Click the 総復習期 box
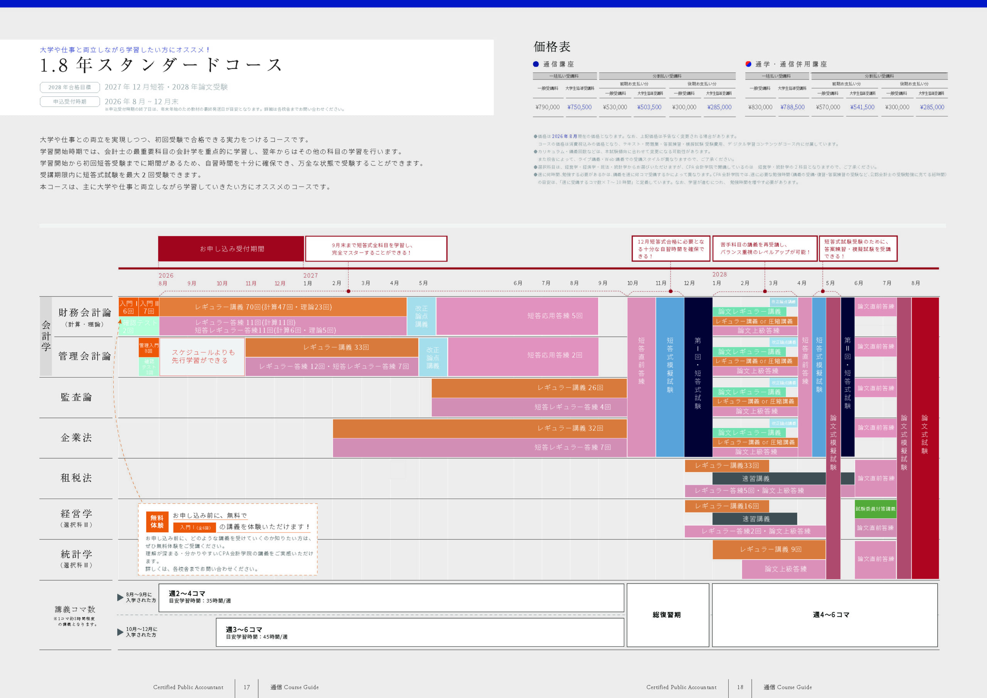Screen dimensions: 987x698 668,615
